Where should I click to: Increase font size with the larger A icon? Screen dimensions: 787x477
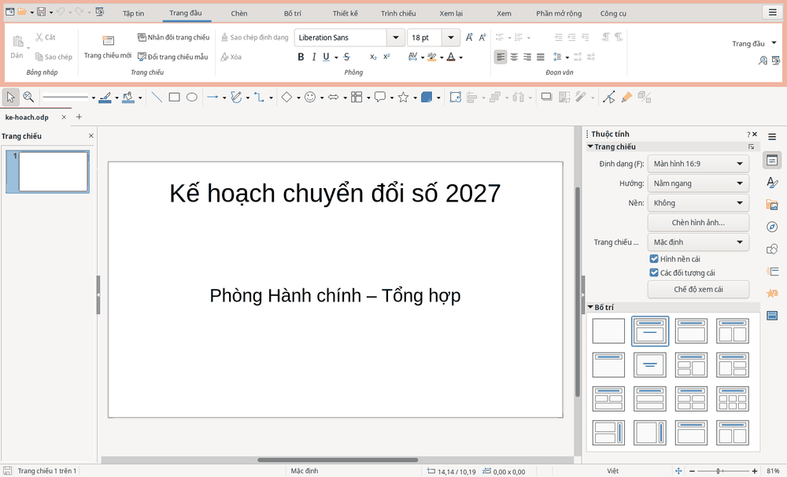coord(469,37)
